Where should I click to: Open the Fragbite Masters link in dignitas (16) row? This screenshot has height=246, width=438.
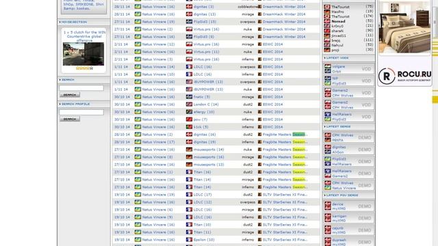coord(285,135)
